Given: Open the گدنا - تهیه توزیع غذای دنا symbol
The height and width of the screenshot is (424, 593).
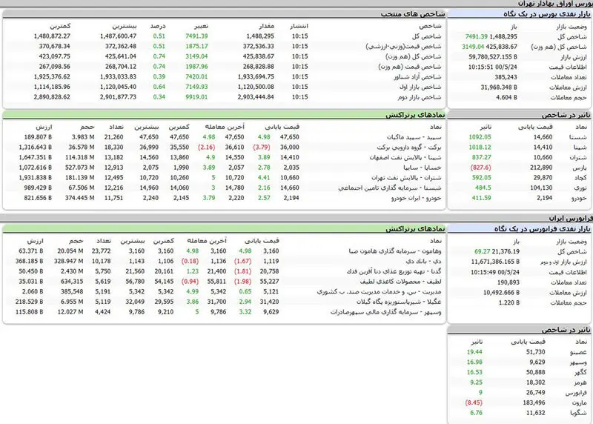Looking at the screenshot, I should (394, 271).
